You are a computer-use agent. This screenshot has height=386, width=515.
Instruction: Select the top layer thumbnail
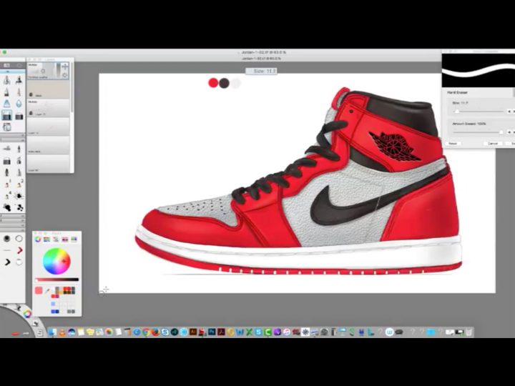point(48,71)
